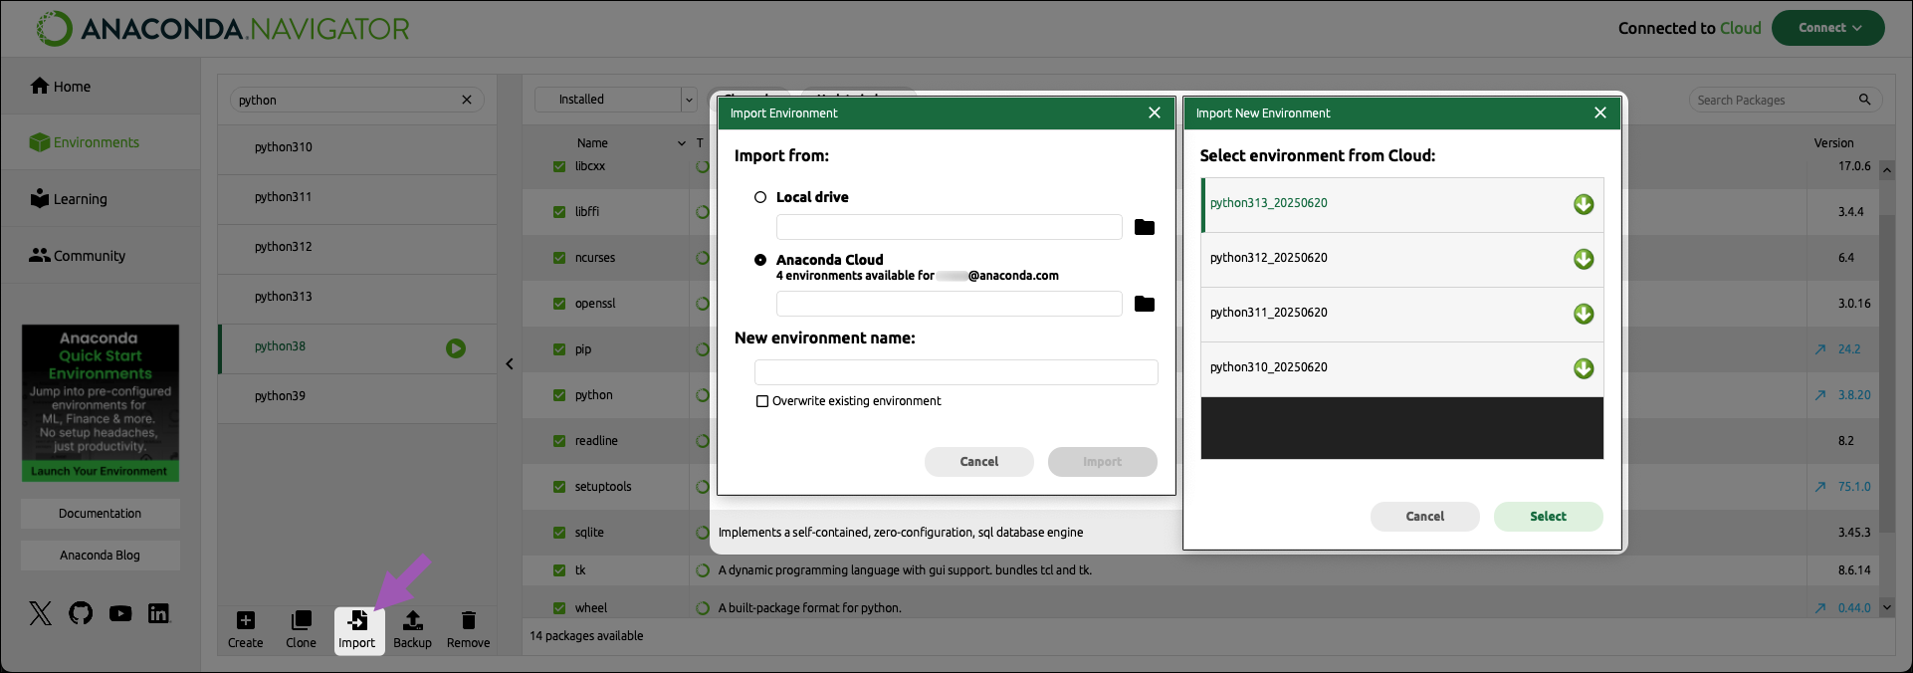Download python312_20250620 cloud environment
Image resolution: width=1913 pixels, height=673 pixels.
coord(1584,259)
